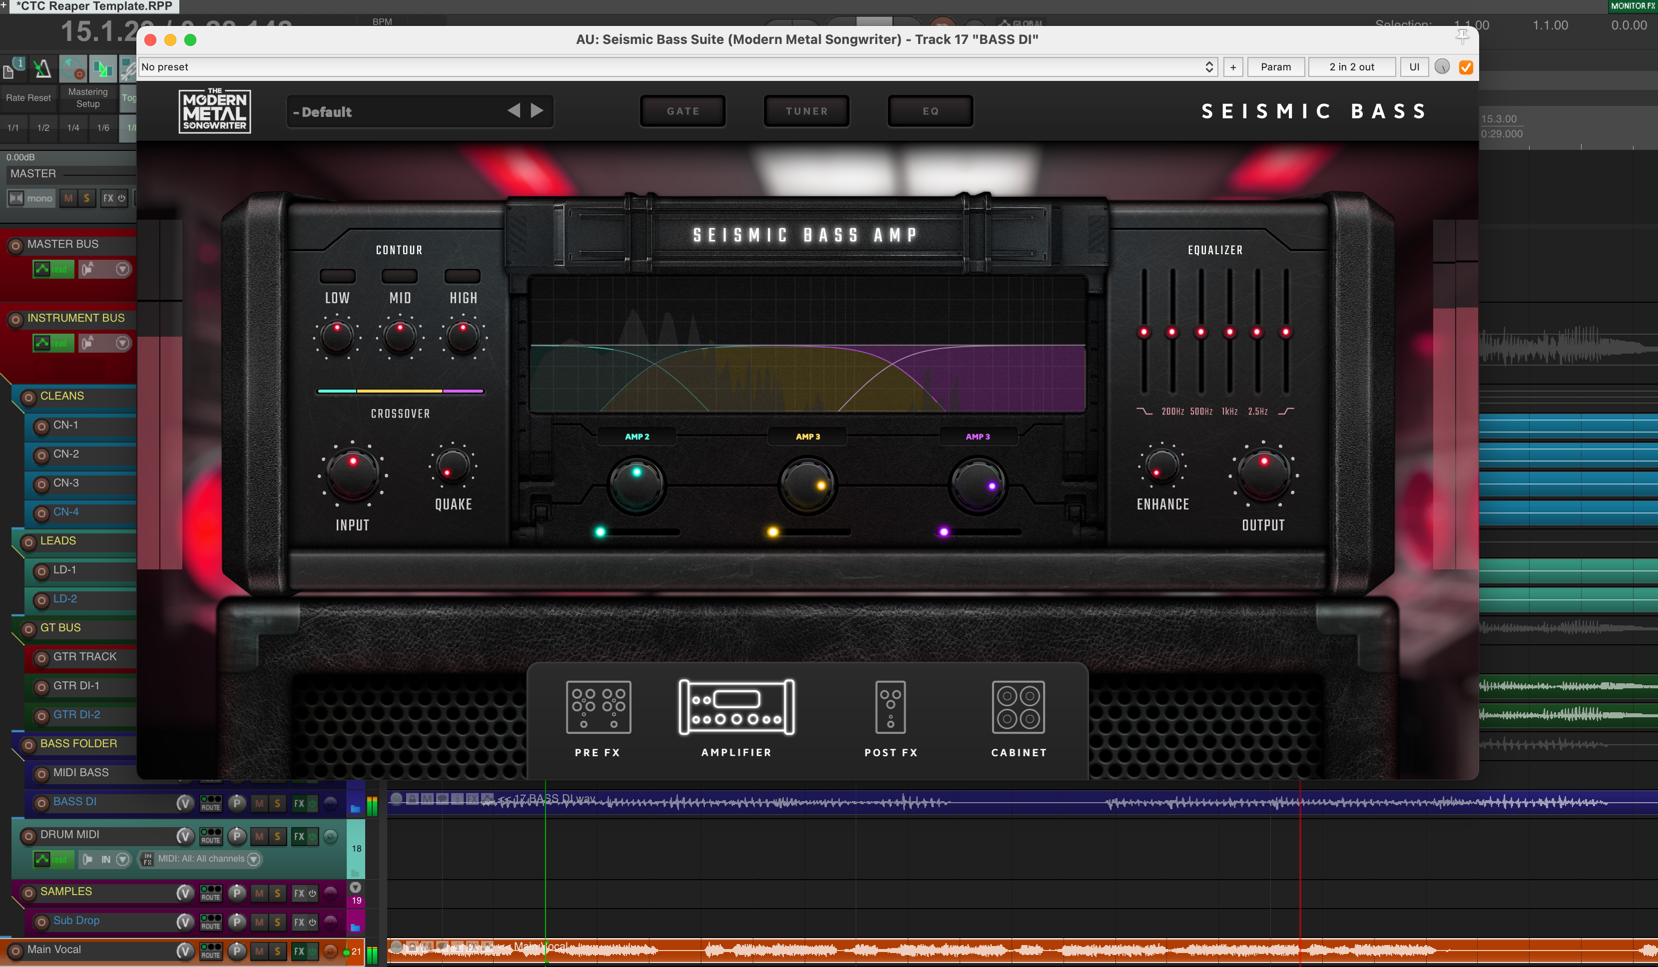Select the Post FX pedal icon
Viewport: 1658px width, 967px height.
coord(890,707)
